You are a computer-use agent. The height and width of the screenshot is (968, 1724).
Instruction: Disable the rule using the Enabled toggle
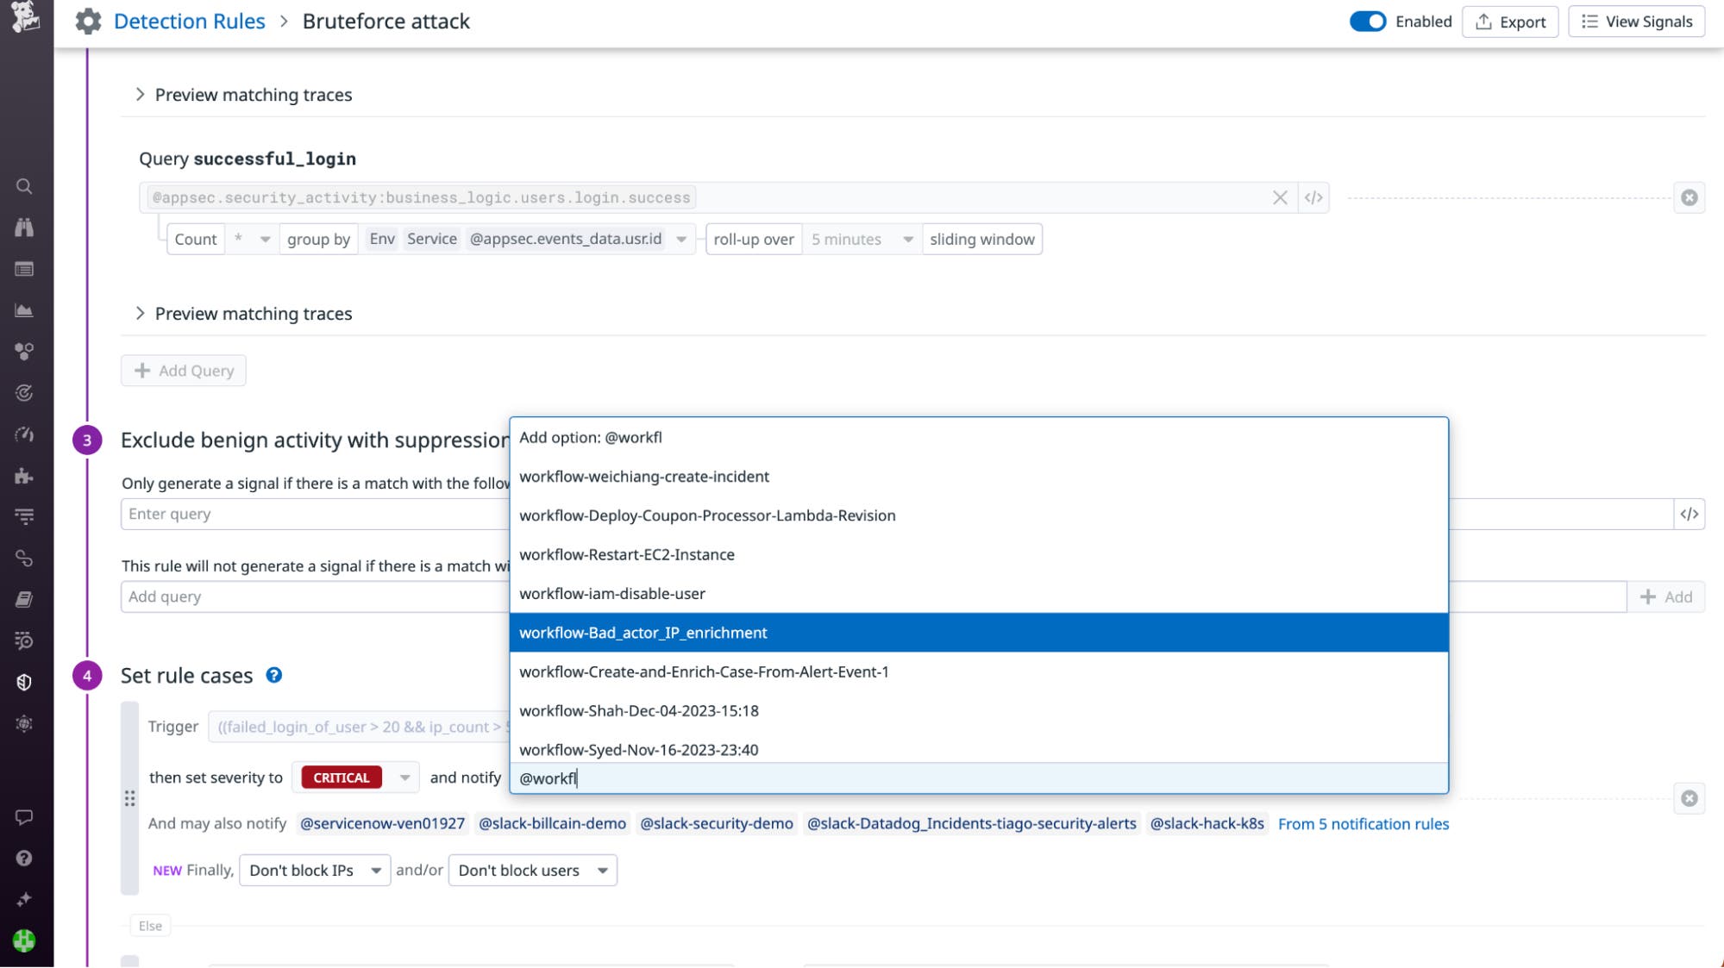(1368, 22)
